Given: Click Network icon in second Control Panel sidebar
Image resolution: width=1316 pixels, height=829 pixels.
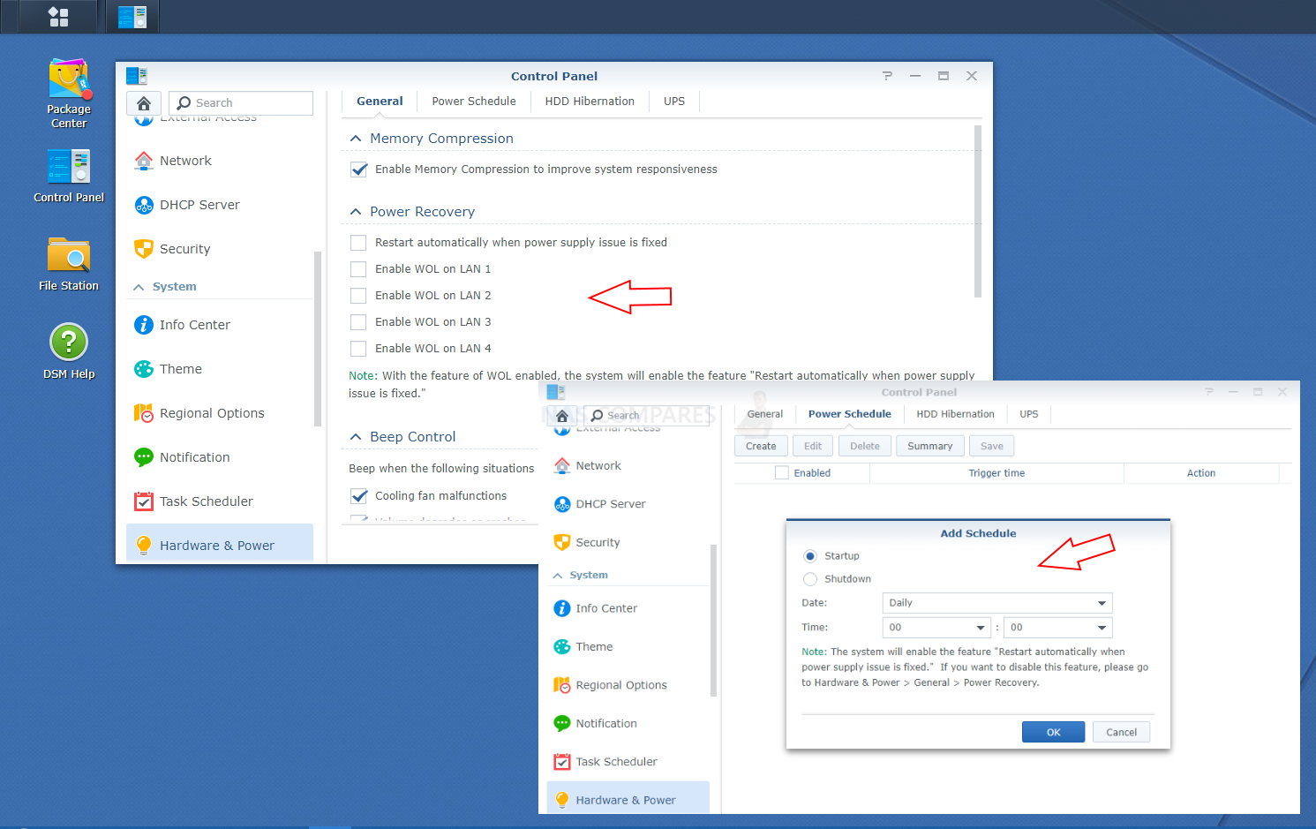Looking at the screenshot, I should coord(562,465).
